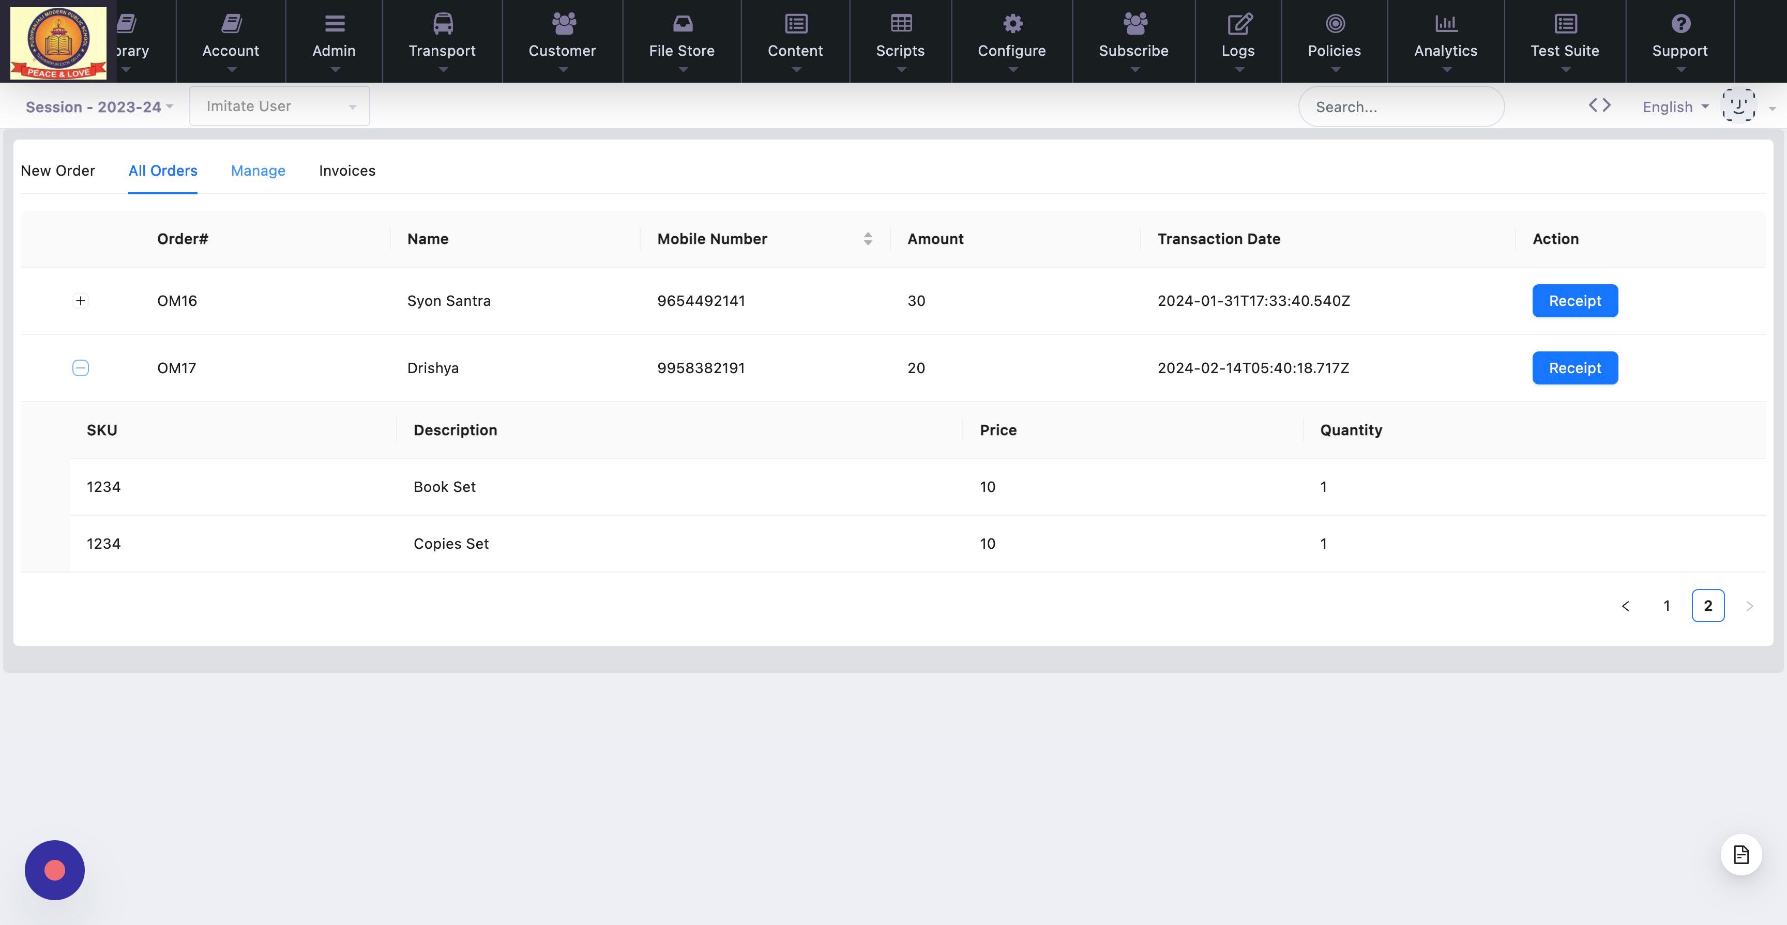The image size is (1787, 925).
Task: Click the Support question mark icon
Action: tap(1680, 24)
